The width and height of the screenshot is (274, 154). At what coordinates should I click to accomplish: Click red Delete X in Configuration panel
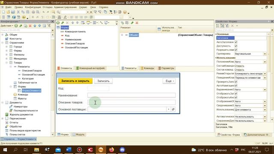tap(30, 26)
